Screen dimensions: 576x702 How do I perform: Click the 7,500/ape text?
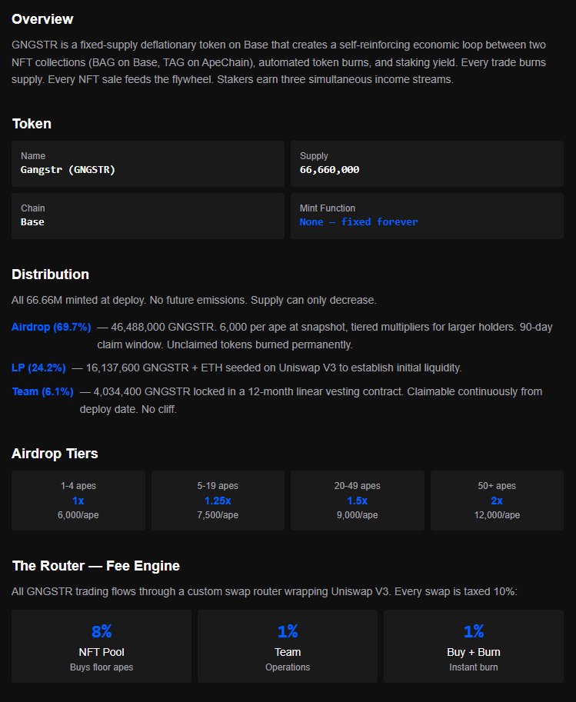pos(218,515)
